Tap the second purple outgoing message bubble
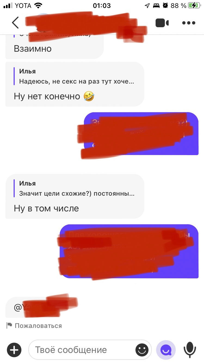This screenshot has height=363, width=204. click(x=129, y=251)
